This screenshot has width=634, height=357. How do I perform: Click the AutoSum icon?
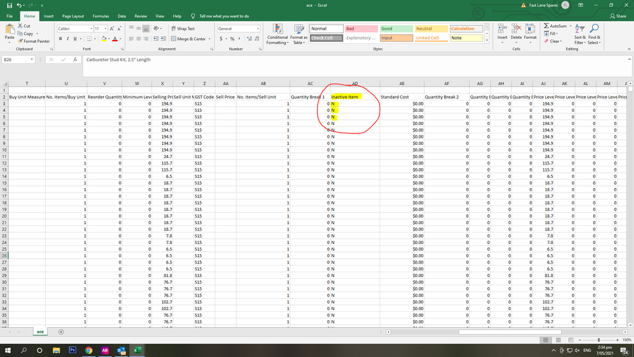556,26
